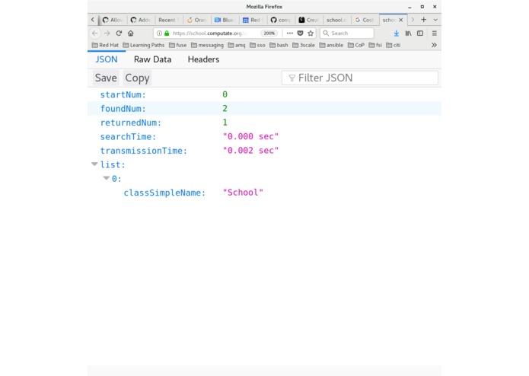Select the startNum row
529x376 pixels.
point(265,94)
